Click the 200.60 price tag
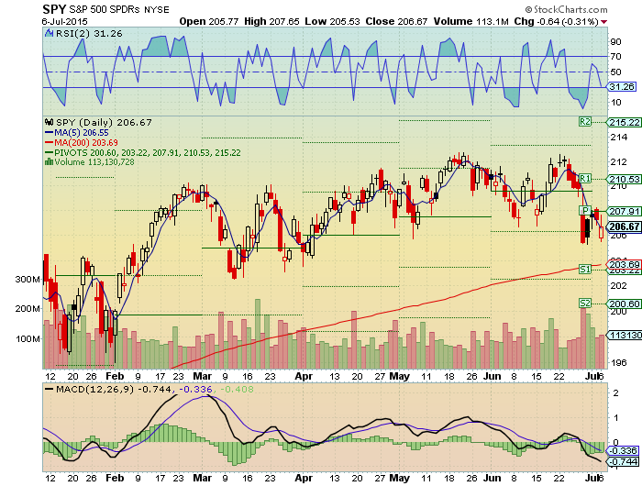The image size is (642, 486). click(625, 304)
